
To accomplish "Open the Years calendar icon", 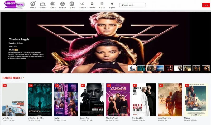I will click(x=72, y=4).
